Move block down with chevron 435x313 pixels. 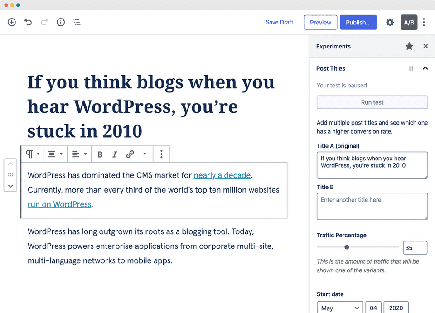click(x=10, y=186)
